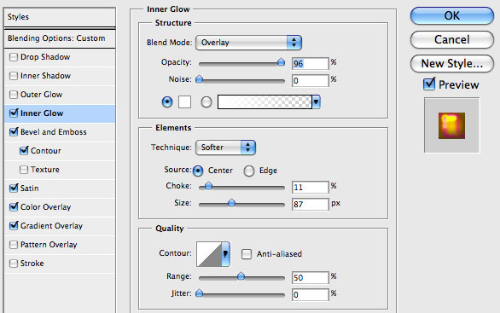
Task: Choose Center as the glow source
Action: click(x=198, y=171)
